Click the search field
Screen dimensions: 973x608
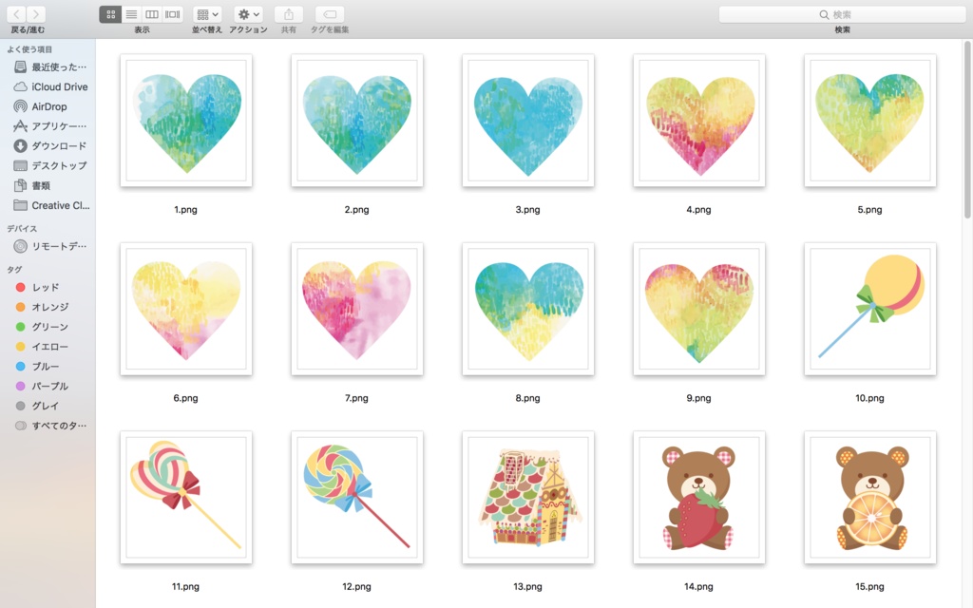coord(842,14)
